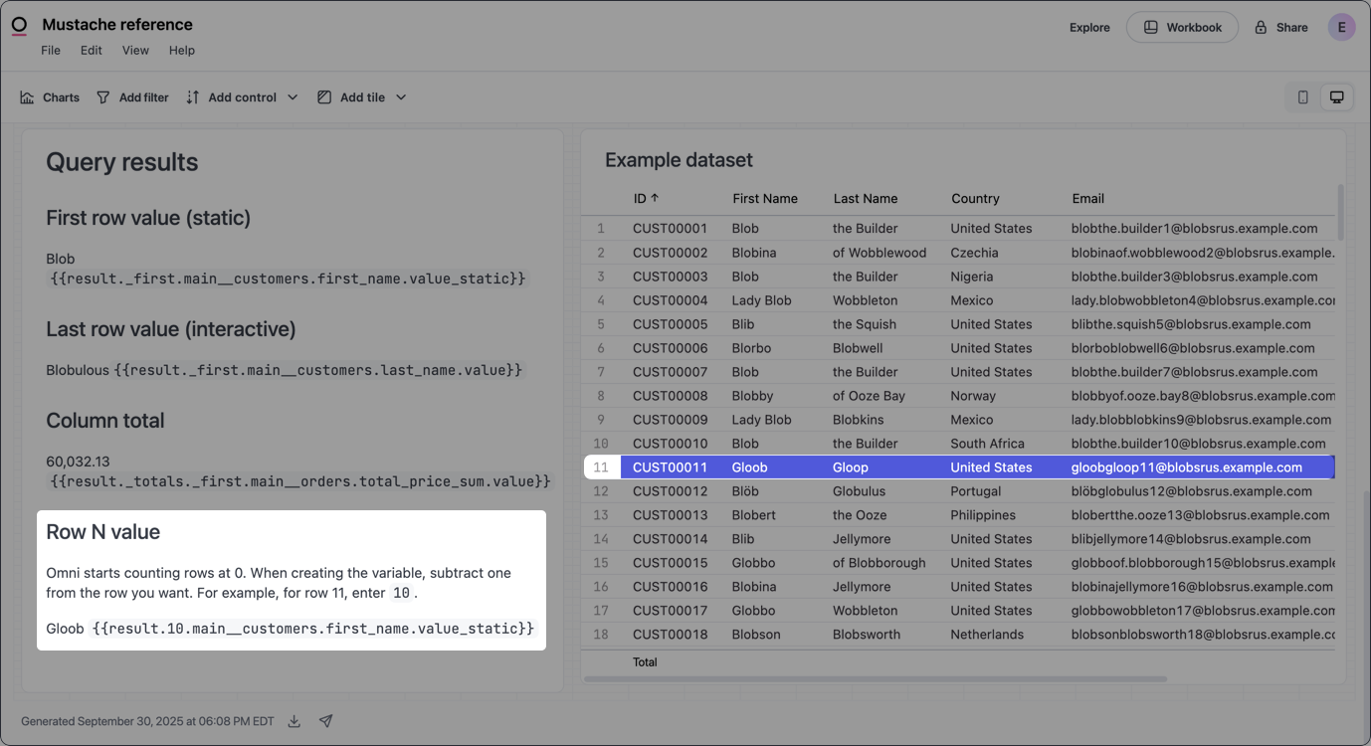Click the send paper-plane icon
Screen dimensions: 1371x746
tap(325, 721)
